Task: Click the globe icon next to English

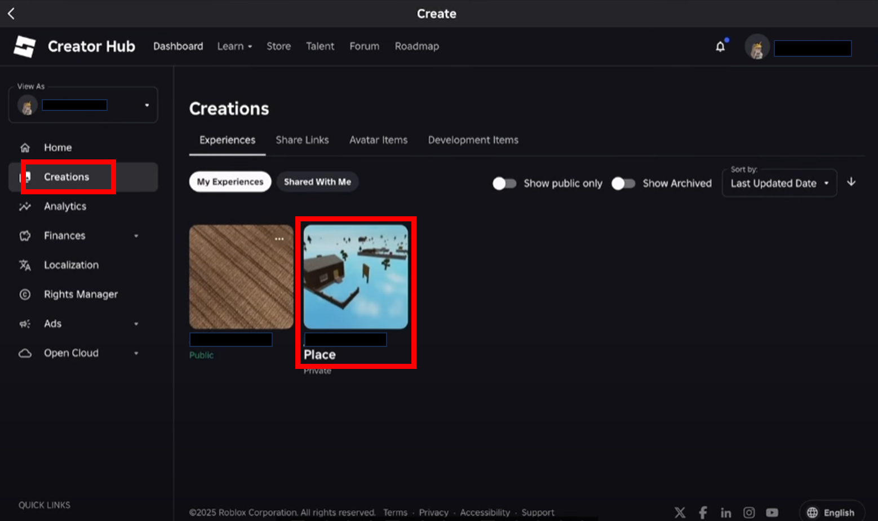Action: tap(812, 513)
